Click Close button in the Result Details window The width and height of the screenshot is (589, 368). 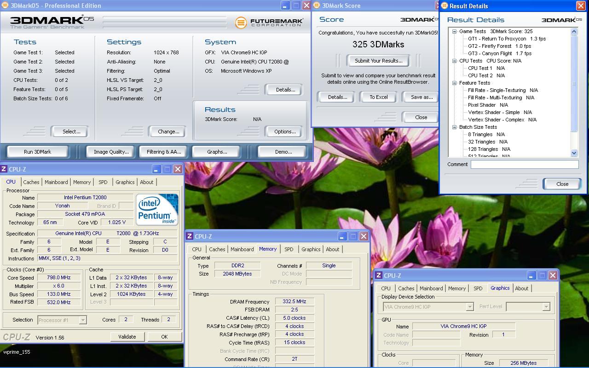(562, 184)
